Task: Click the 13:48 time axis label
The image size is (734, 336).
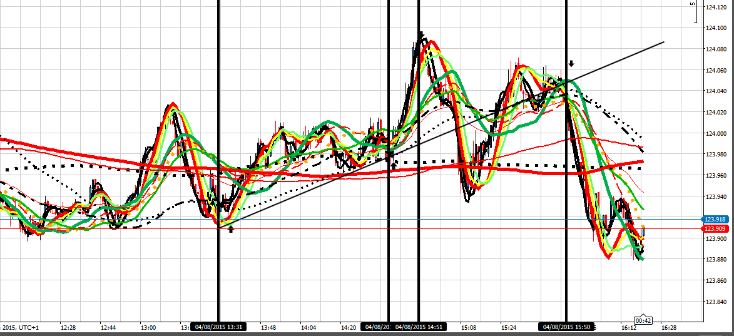Action: (268, 328)
